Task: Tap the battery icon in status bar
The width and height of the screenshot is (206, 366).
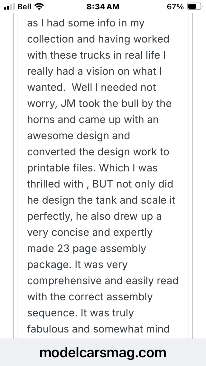Action: (194, 6)
